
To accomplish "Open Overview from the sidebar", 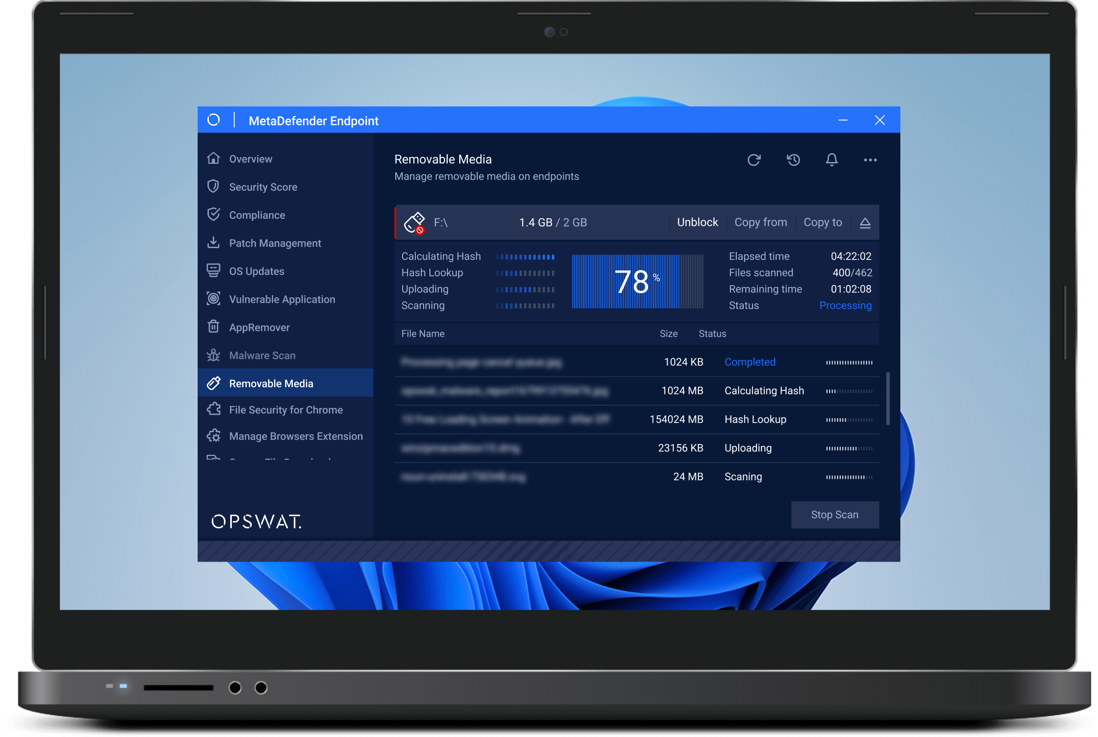I will tap(250, 159).
